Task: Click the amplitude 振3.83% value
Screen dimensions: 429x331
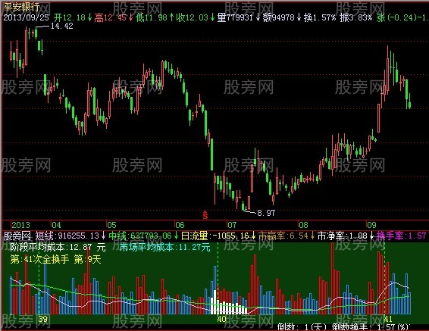Action: coord(356,17)
